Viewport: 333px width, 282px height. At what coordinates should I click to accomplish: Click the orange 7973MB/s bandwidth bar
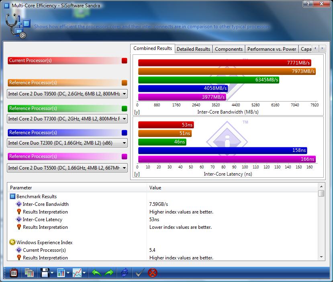[227, 71]
